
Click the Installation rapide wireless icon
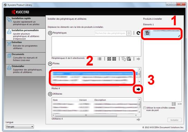click(x=9, y=20)
